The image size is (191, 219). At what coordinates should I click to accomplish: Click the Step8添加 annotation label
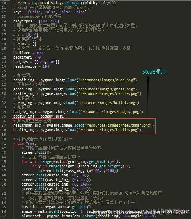click(154, 72)
